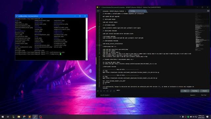Click the Find Prev button

click(195, 91)
